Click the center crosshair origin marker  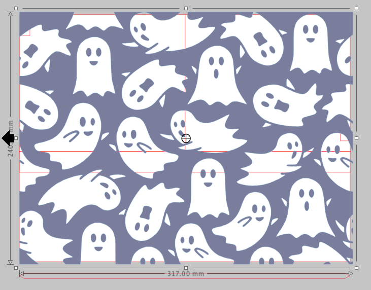pyautogui.click(x=186, y=138)
